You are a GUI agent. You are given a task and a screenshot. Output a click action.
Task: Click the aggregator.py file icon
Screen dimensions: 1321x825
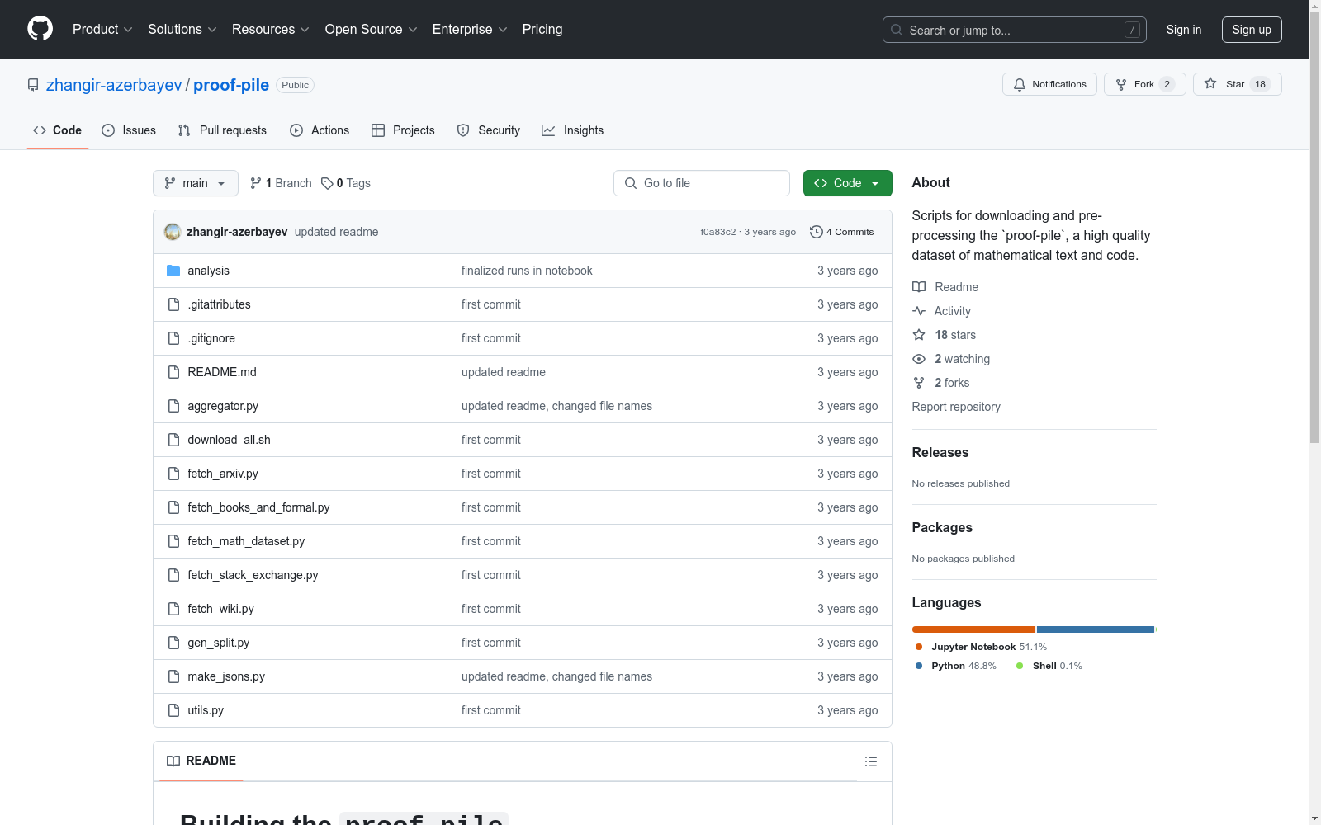173,406
